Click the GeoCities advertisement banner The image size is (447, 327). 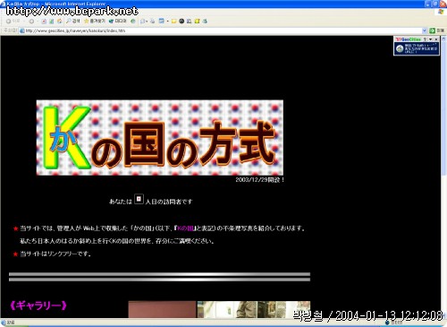(x=417, y=48)
